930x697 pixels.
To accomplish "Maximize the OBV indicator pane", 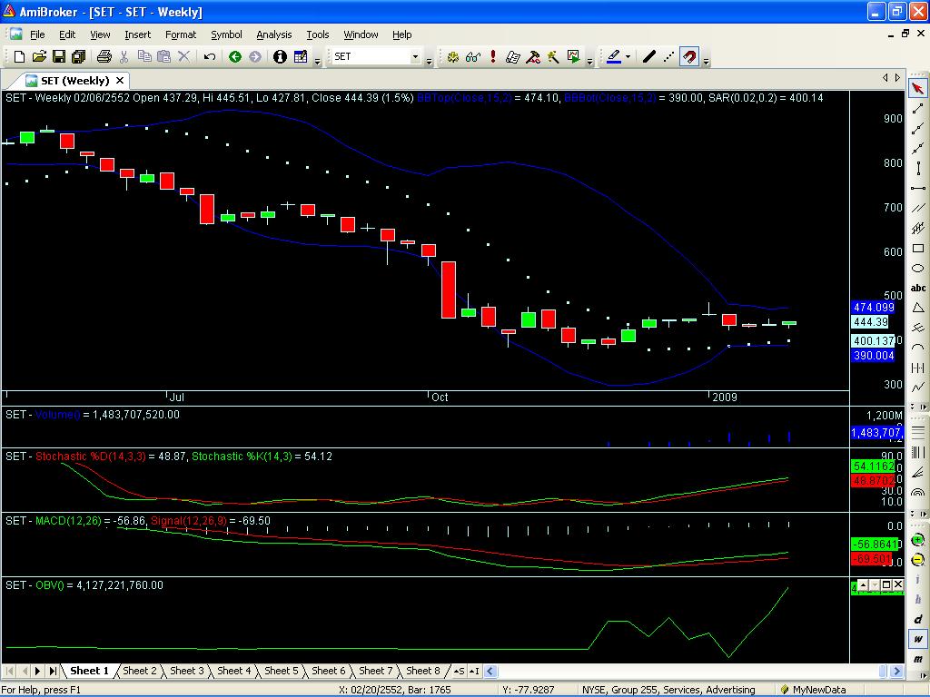I will pyautogui.click(x=886, y=585).
